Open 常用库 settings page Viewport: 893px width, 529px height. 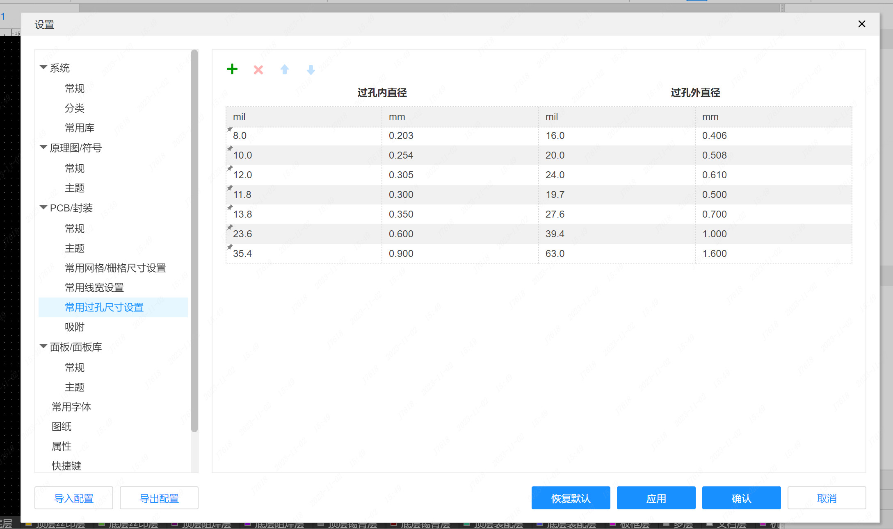80,128
